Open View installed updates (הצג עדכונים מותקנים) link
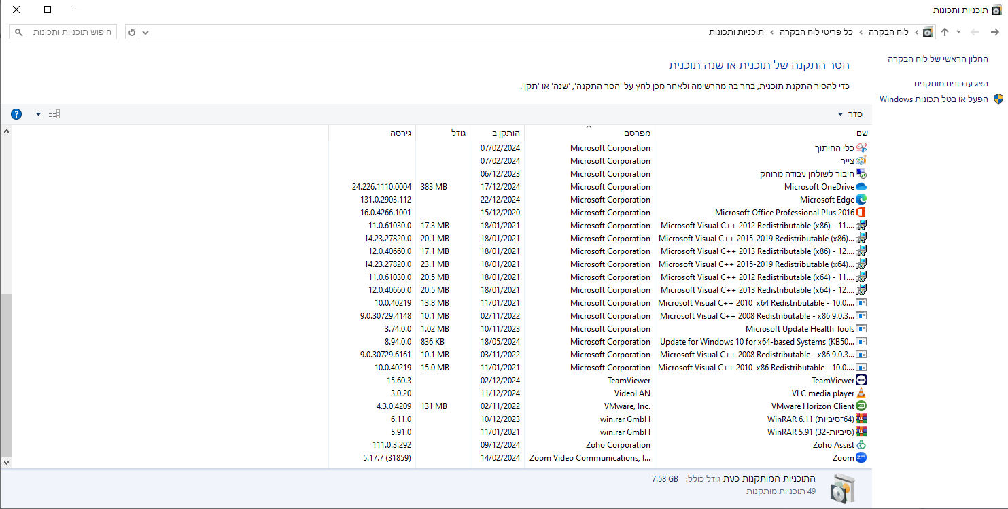This screenshot has height=509, width=1008. pyautogui.click(x=951, y=84)
